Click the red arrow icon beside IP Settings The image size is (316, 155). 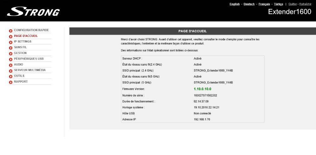(11, 42)
